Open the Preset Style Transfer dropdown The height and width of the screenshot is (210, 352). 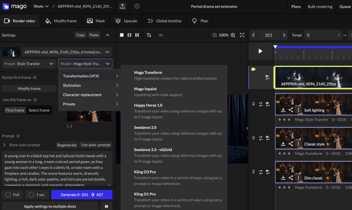tap(29, 64)
